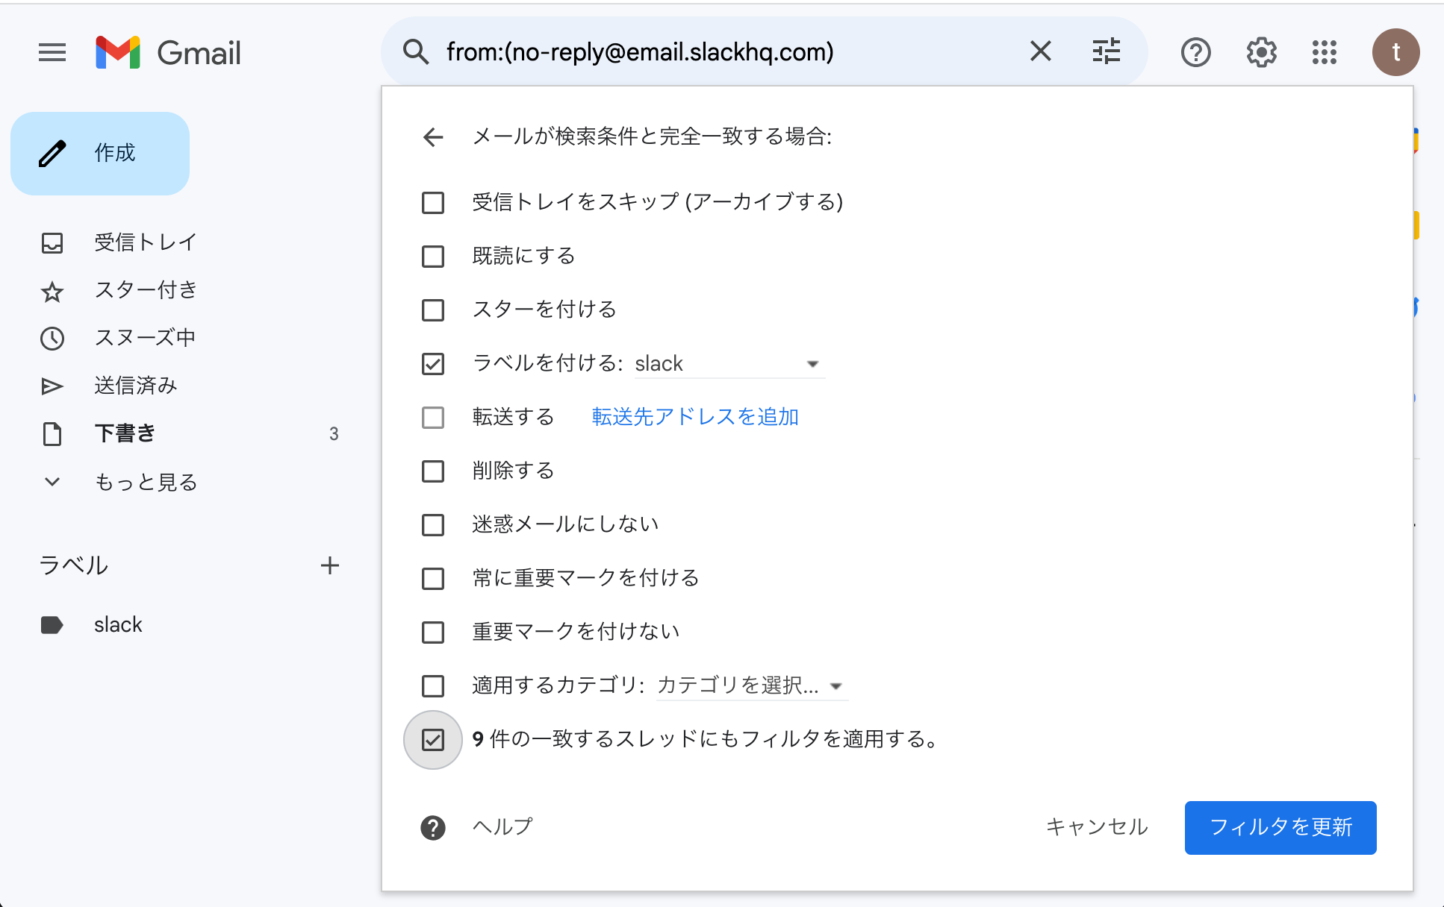The height and width of the screenshot is (907, 1444).
Task: Open the slack label dropdown
Action: [x=729, y=364]
